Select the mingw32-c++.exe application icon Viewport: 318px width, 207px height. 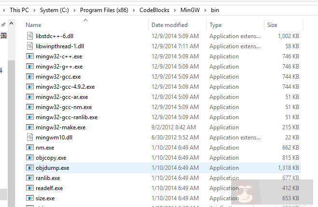[30, 56]
